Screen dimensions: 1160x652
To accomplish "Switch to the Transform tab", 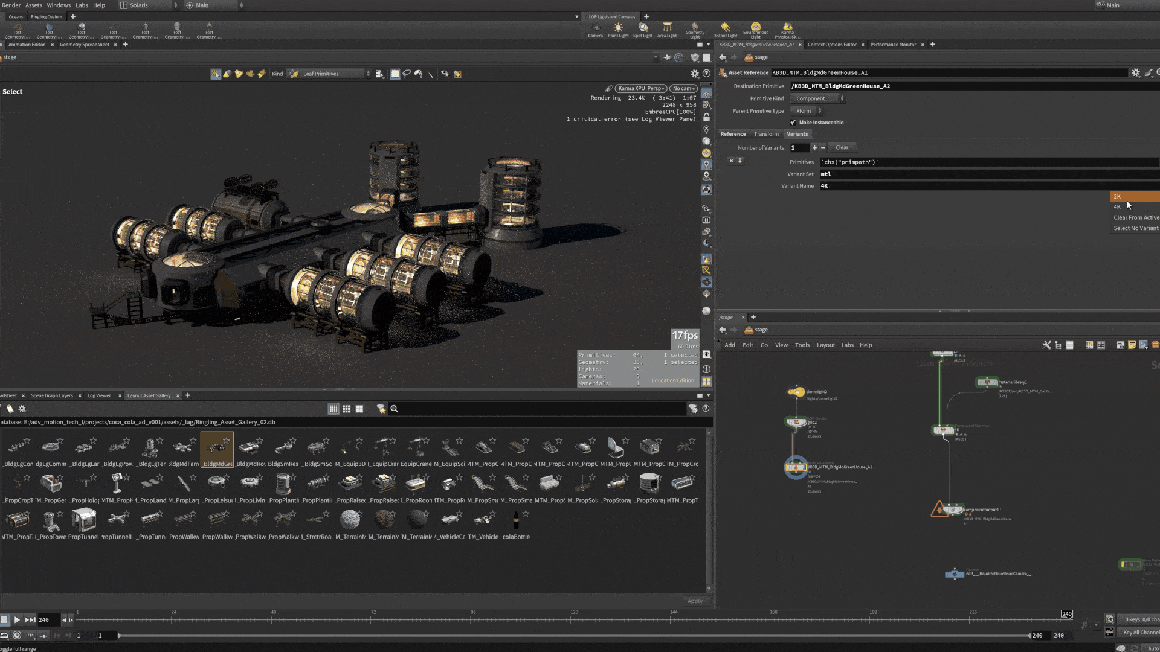I will point(766,134).
